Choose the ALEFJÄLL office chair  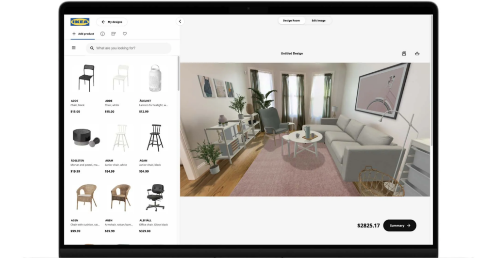tap(155, 197)
